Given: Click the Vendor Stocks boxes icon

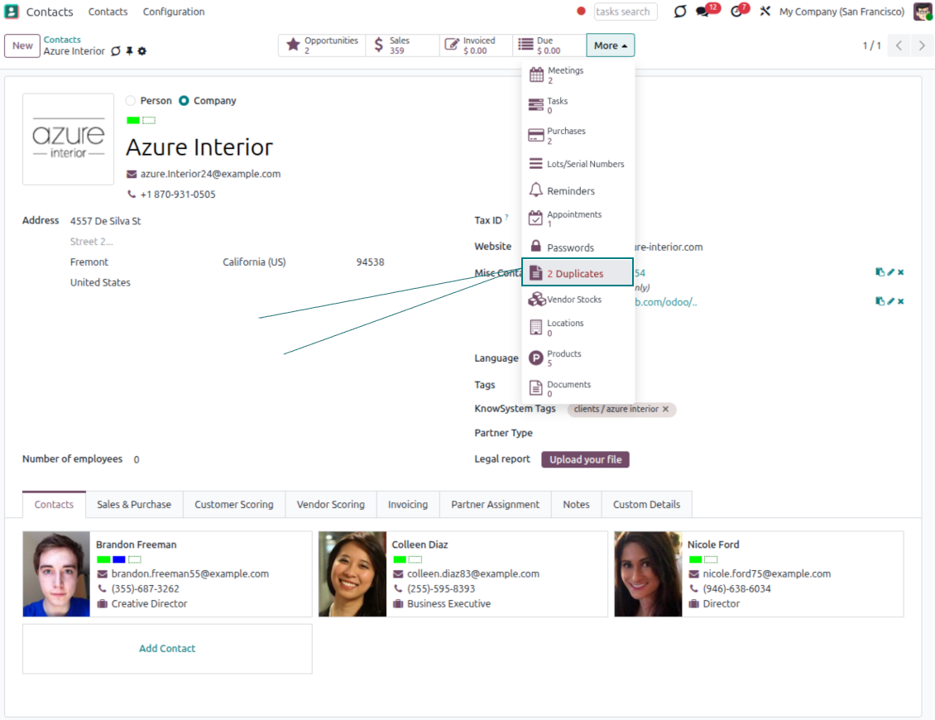Looking at the screenshot, I should pos(536,300).
